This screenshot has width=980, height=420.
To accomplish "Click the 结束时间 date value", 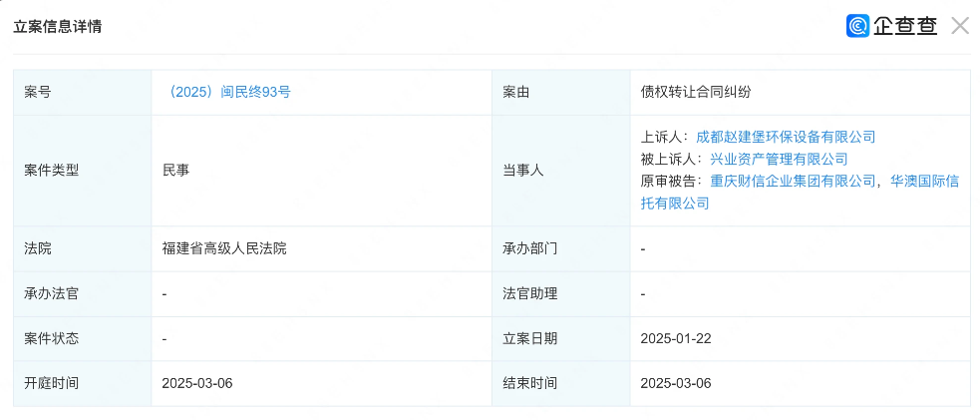I will pos(675,383).
